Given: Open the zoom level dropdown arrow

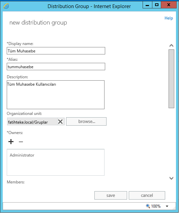Looking at the screenshot, I should click(167, 206).
